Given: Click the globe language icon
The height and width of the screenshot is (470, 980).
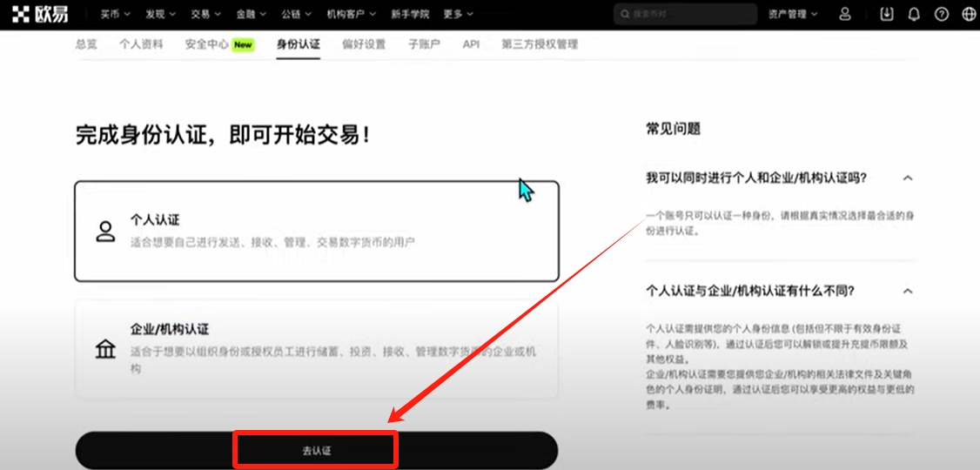Looking at the screenshot, I should point(968,14).
